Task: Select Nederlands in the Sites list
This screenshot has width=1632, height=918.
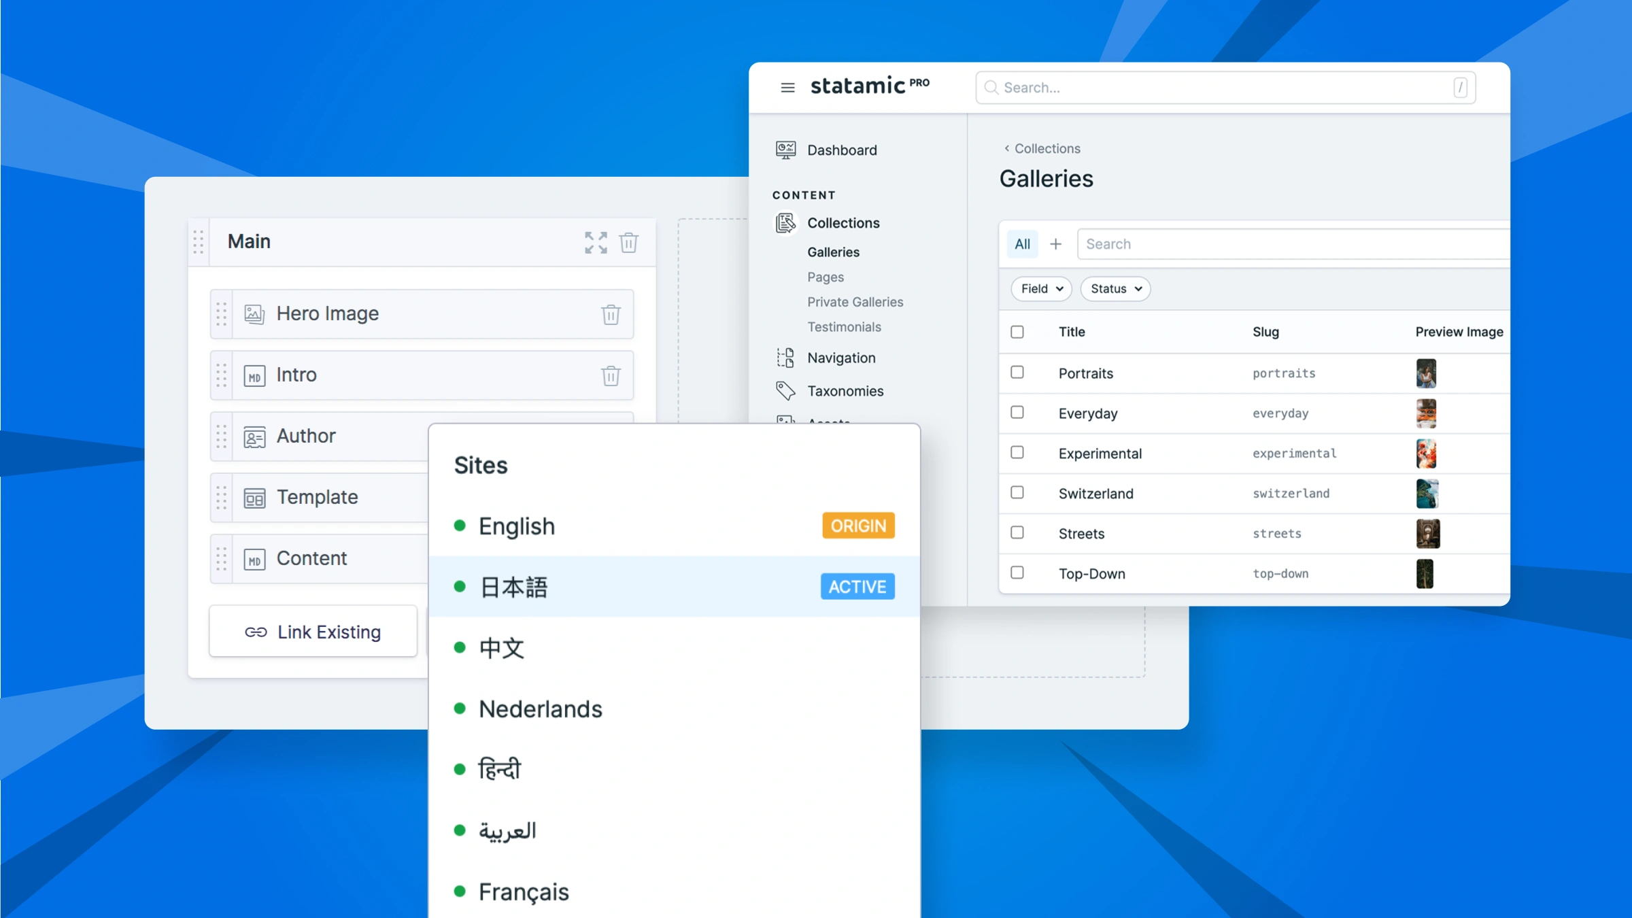Action: 540,709
